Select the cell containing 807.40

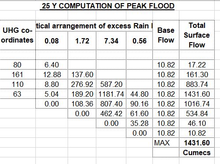(111, 104)
